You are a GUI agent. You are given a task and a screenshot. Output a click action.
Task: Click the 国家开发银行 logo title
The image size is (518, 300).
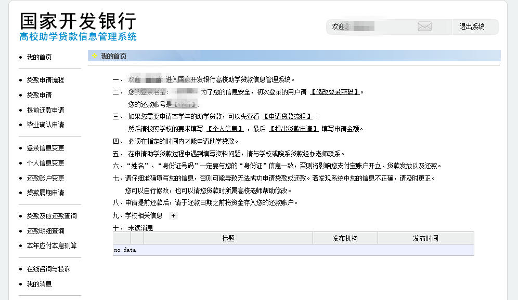[78, 21]
